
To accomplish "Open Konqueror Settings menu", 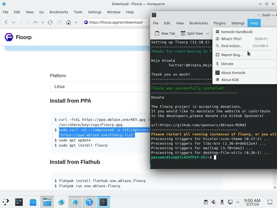I will 94,12.
